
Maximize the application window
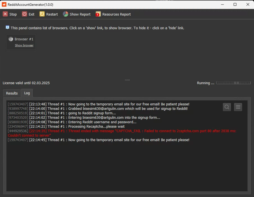pyautogui.click(x=235, y=4)
